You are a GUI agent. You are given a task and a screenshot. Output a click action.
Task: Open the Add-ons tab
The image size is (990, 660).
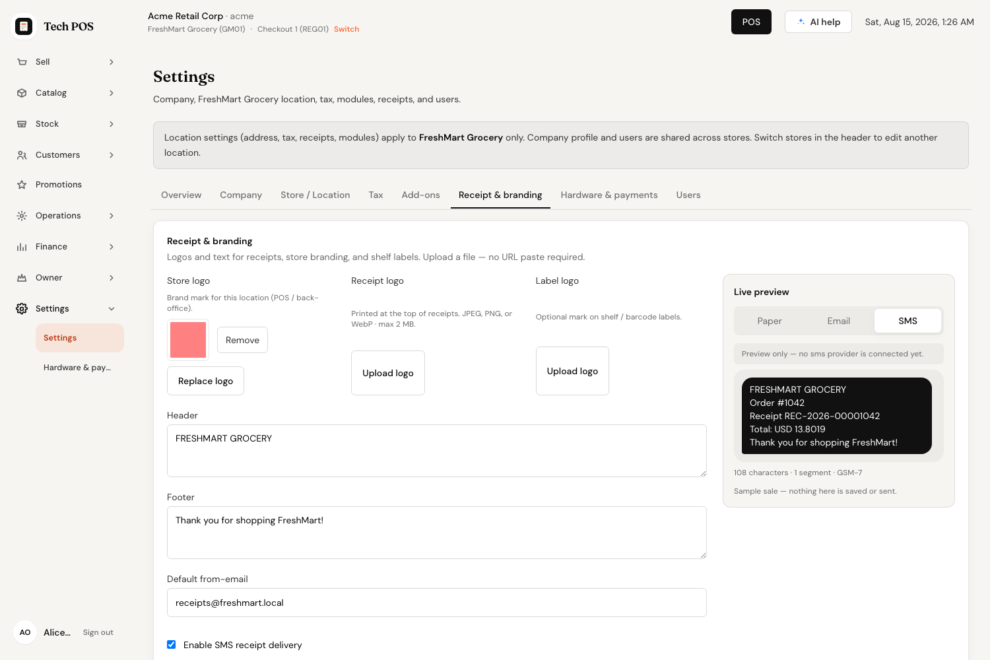[x=421, y=195]
